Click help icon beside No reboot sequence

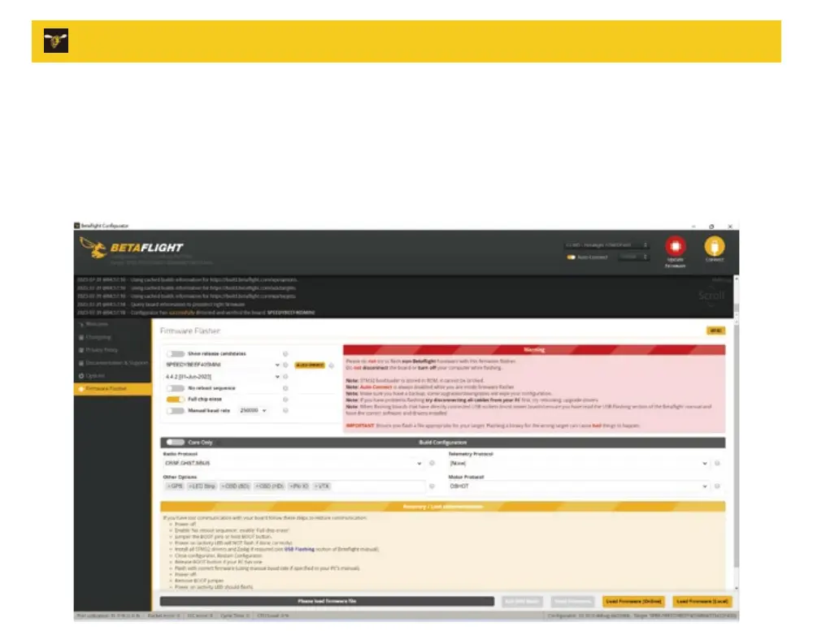(285, 388)
